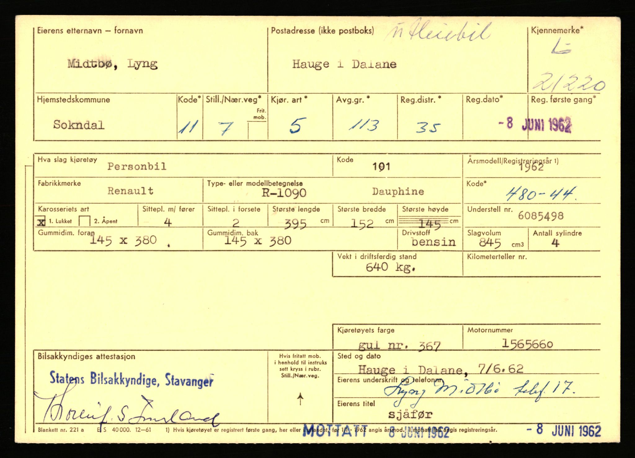635x458 pixels.
Task: Click the model designation 'R-1090'
Action: point(284,193)
